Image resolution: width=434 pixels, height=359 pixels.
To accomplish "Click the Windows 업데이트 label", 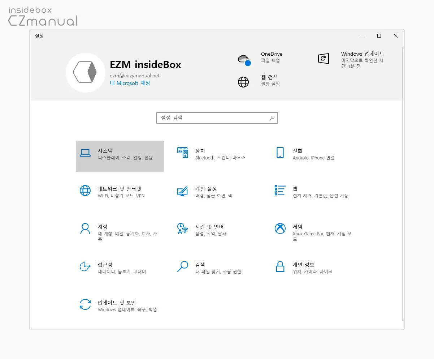I will [363, 54].
